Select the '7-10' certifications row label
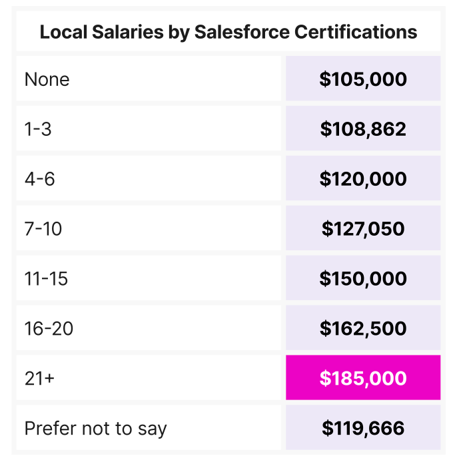 pyautogui.click(x=43, y=229)
